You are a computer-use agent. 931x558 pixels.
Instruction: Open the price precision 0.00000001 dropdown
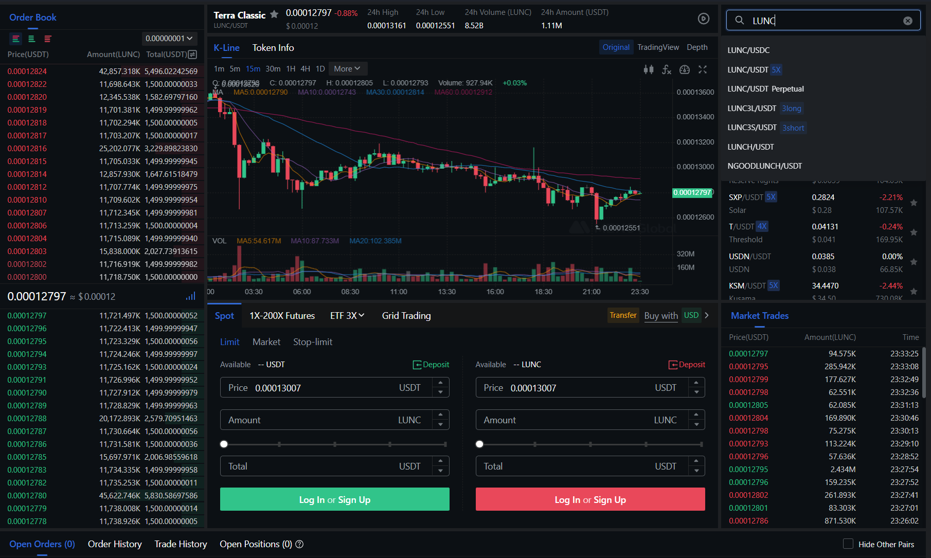click(x=169, y=39)
